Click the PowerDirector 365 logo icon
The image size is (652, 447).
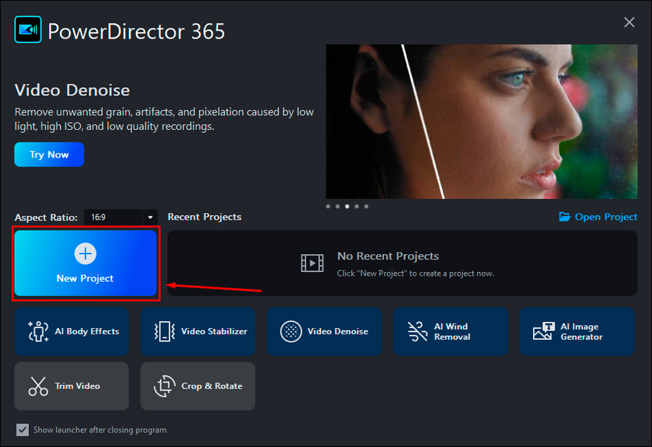coord(28,30)
